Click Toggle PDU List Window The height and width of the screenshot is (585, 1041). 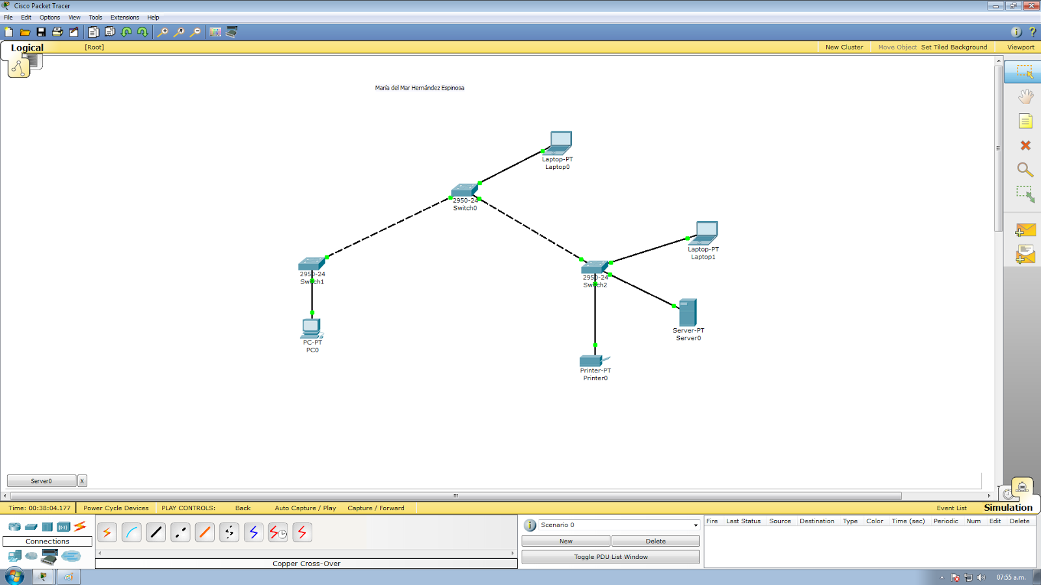pyautogui.click(x=610, y=556)
